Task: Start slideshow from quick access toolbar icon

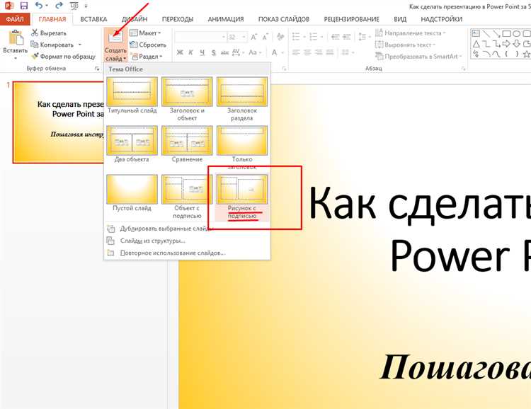Action: (x=74, y=6)
